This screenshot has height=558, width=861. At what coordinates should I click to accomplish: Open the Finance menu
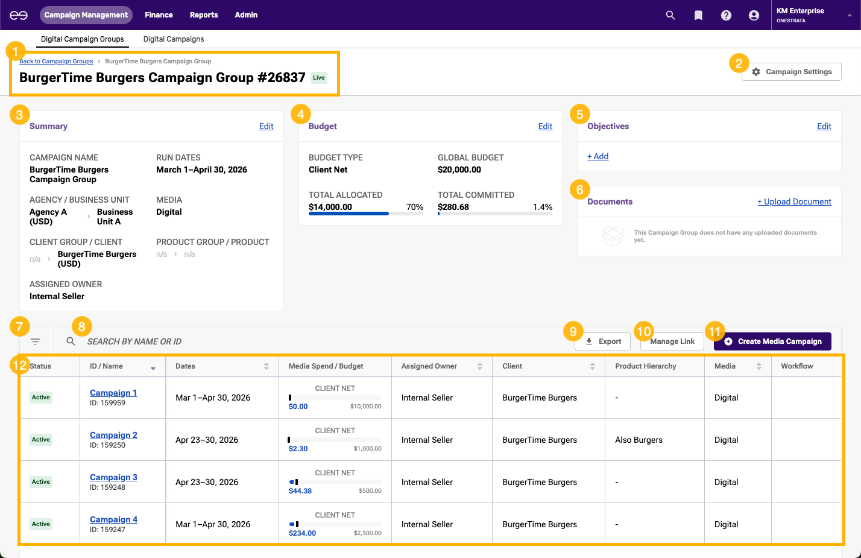[159, 15]
